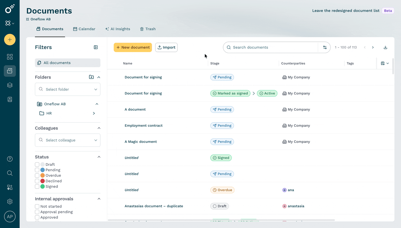
Task: Add new folder icon beside Folders
Action: (x=91, y=77)
